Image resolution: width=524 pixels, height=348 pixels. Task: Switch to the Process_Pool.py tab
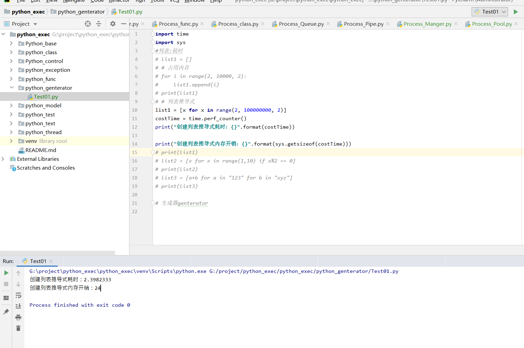(x=492, y=24)
